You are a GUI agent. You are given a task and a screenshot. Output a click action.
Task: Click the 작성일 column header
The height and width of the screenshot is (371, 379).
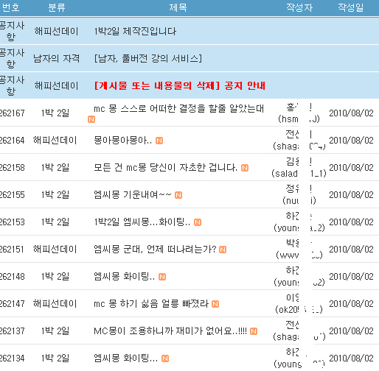[x=351, y=7]
